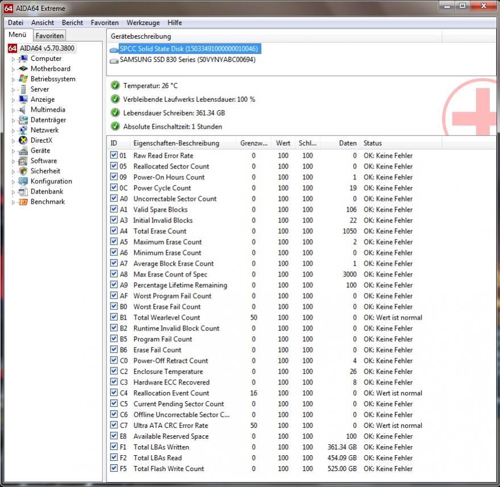Click the Multimedia speaker icon
Screen dimensions: 500x487
tap(23, 110)
